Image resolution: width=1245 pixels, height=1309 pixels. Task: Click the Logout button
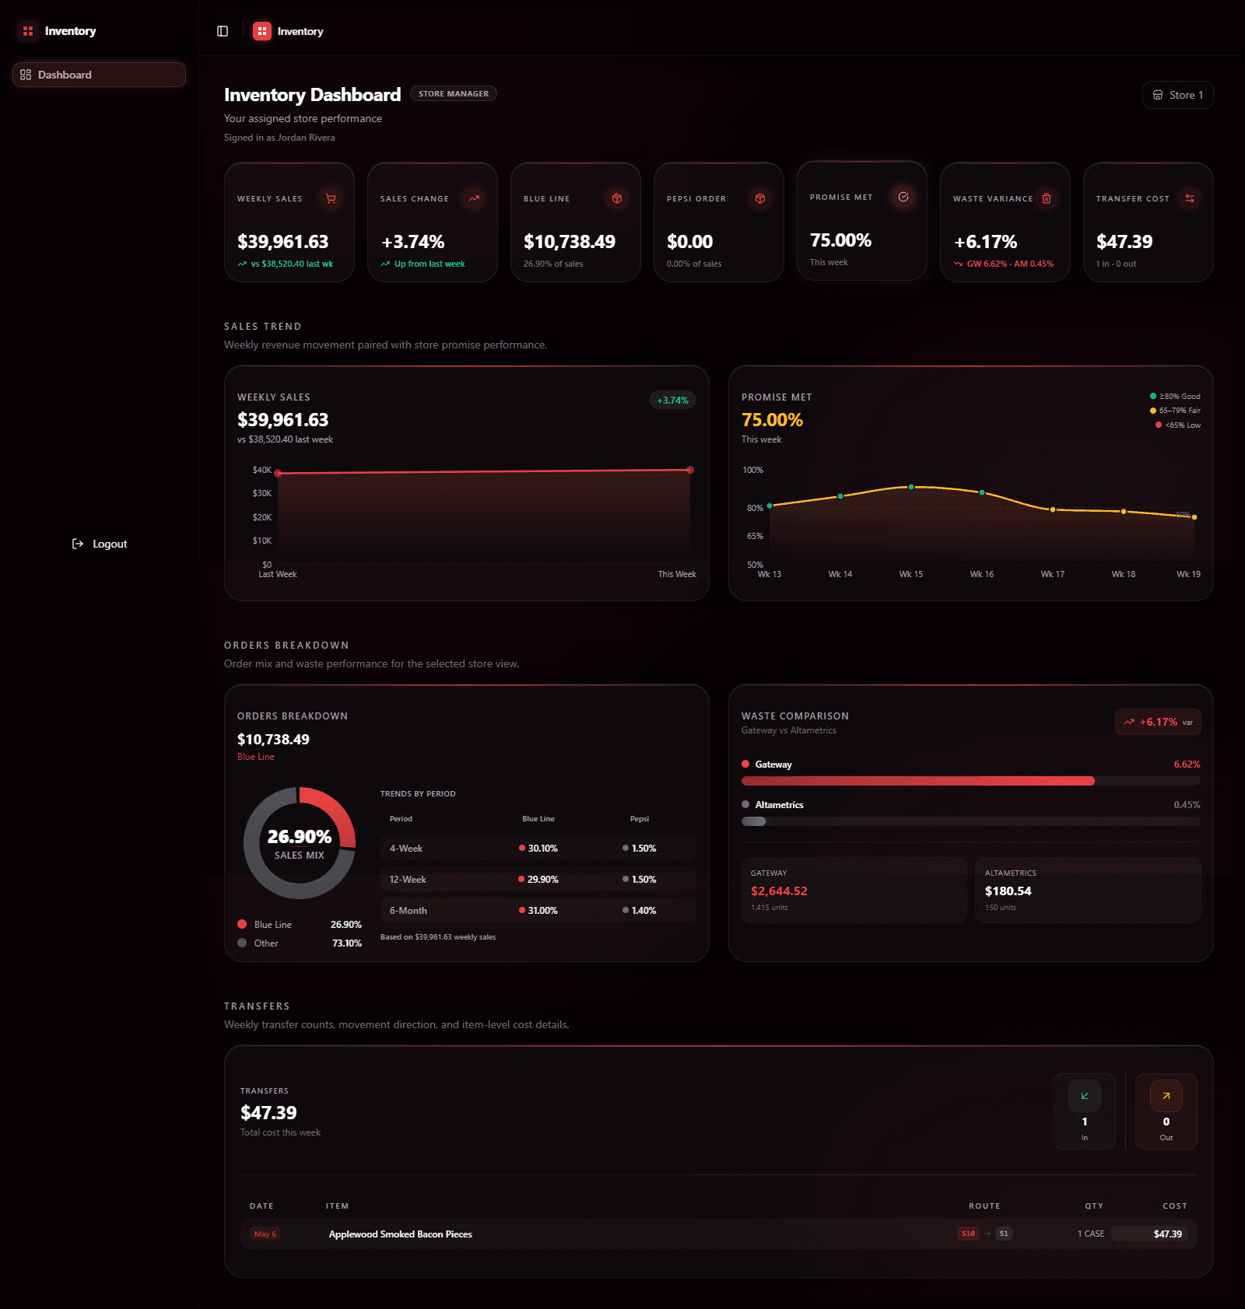tap(99, 544)
